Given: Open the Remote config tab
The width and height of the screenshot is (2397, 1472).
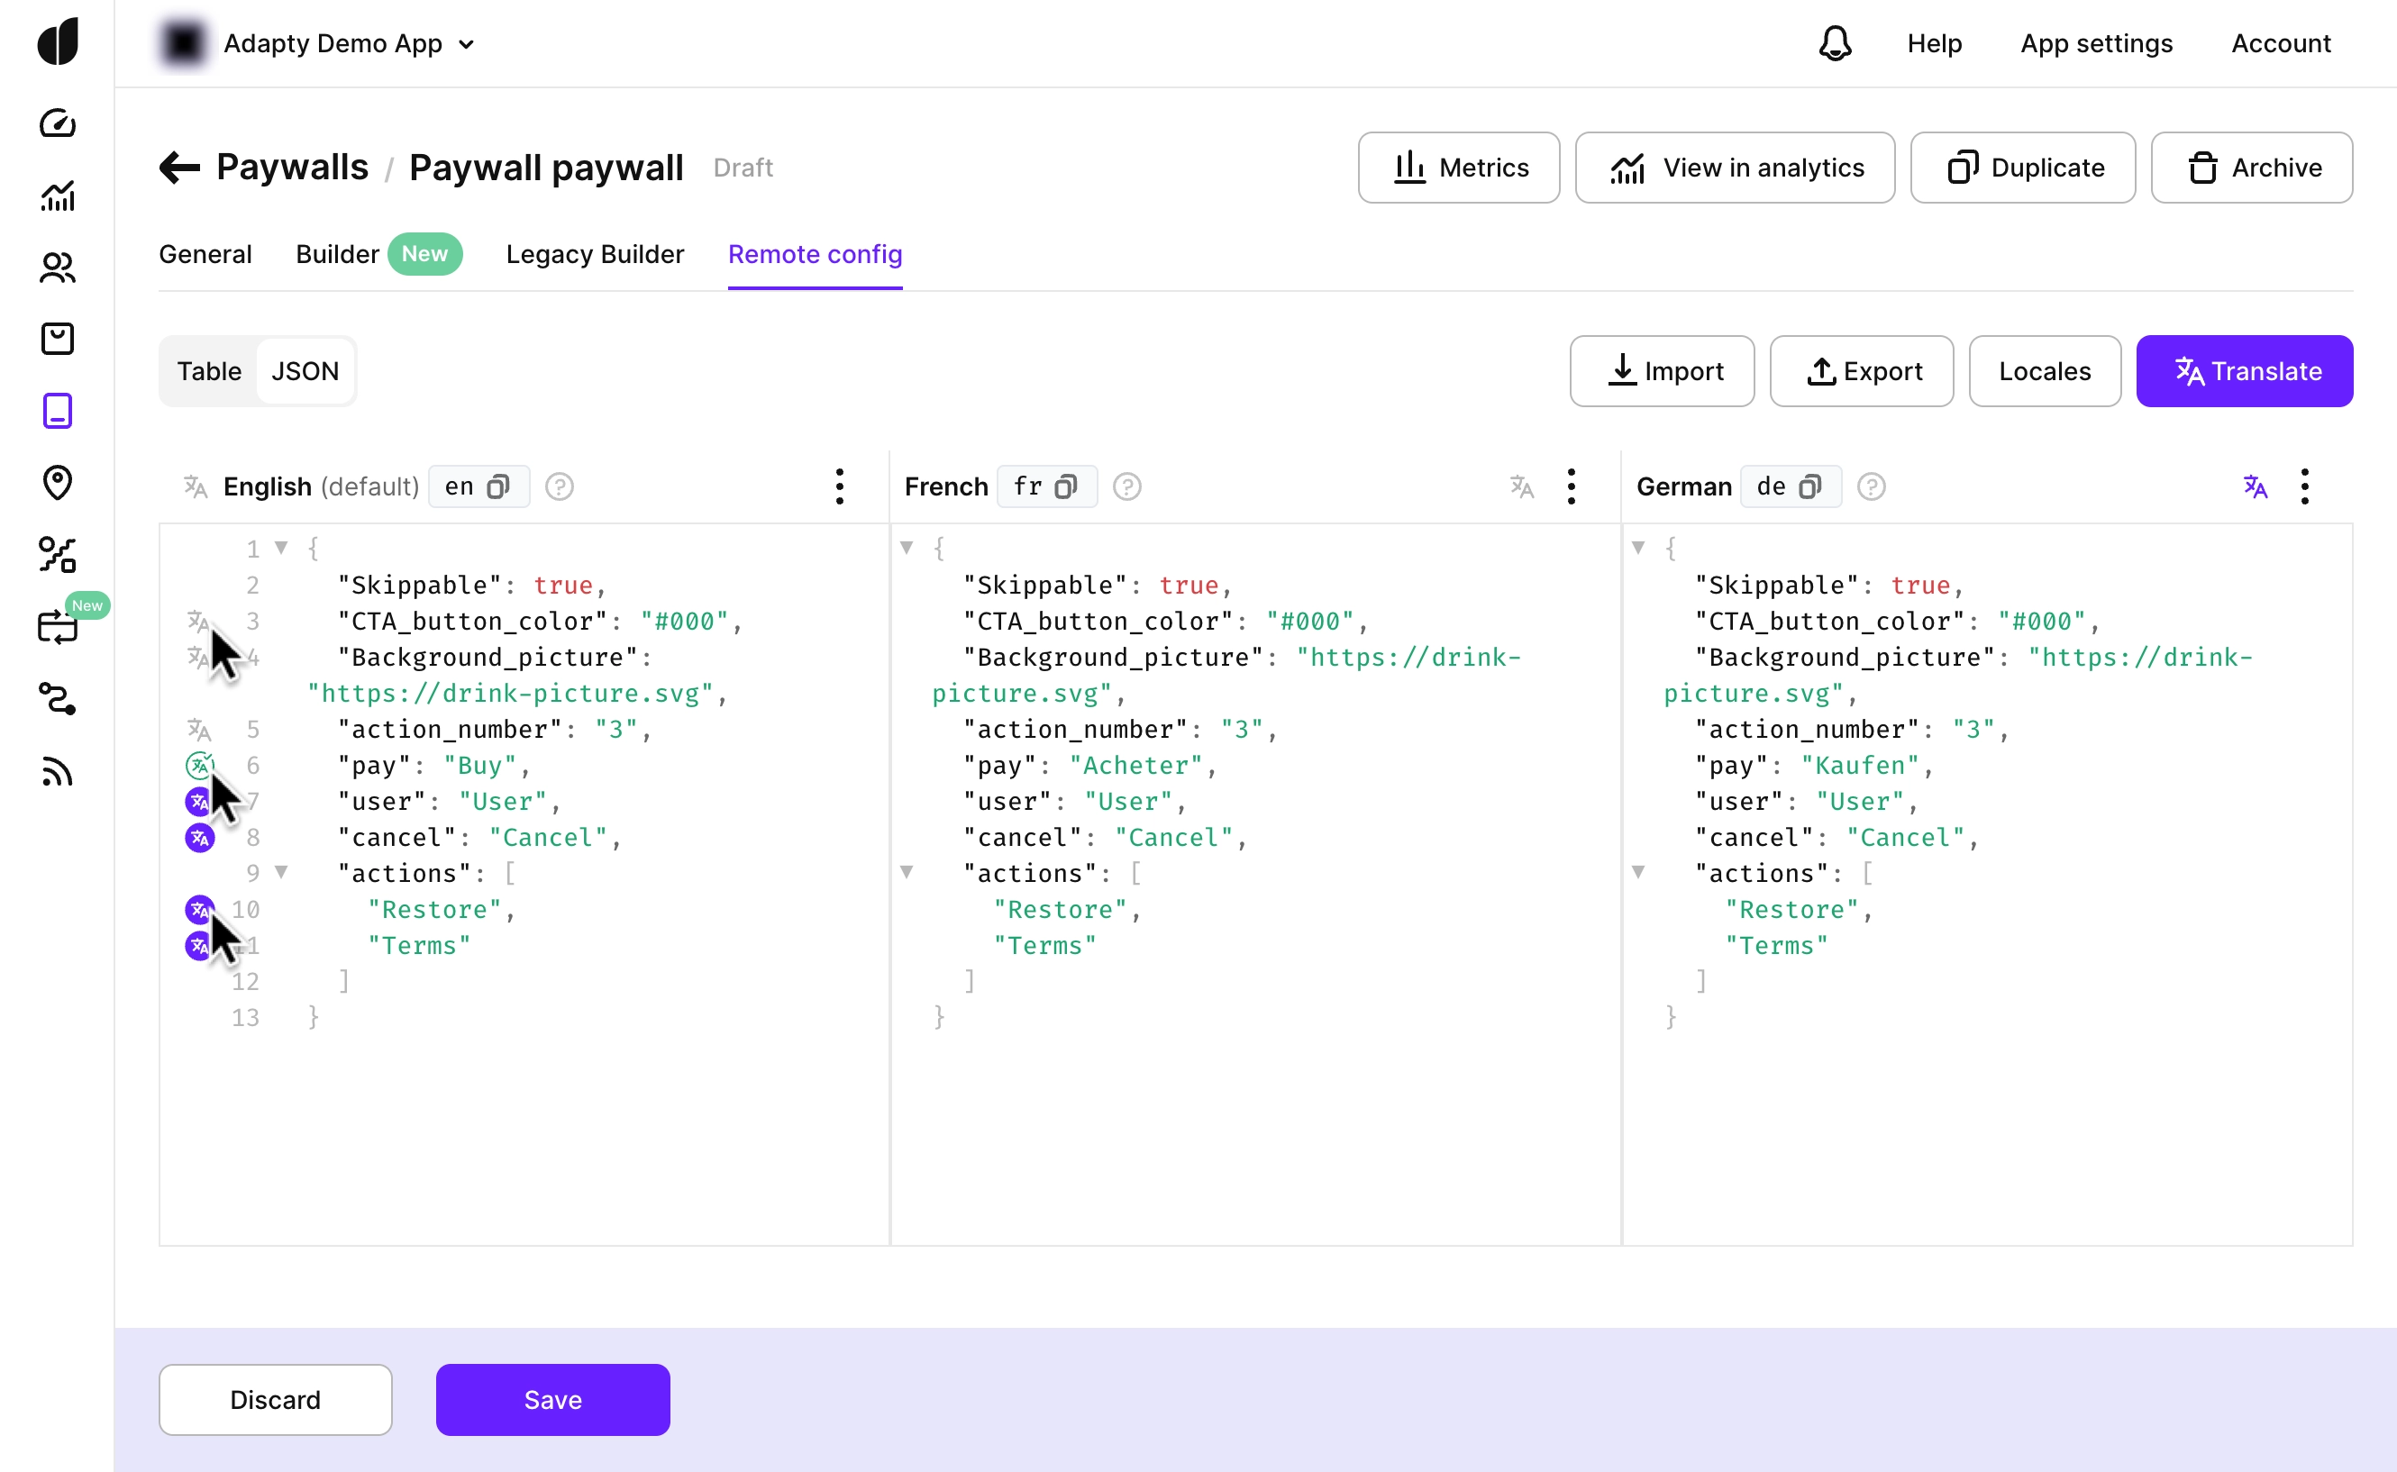Looking at the screenshot, I should tap(815, 254).
